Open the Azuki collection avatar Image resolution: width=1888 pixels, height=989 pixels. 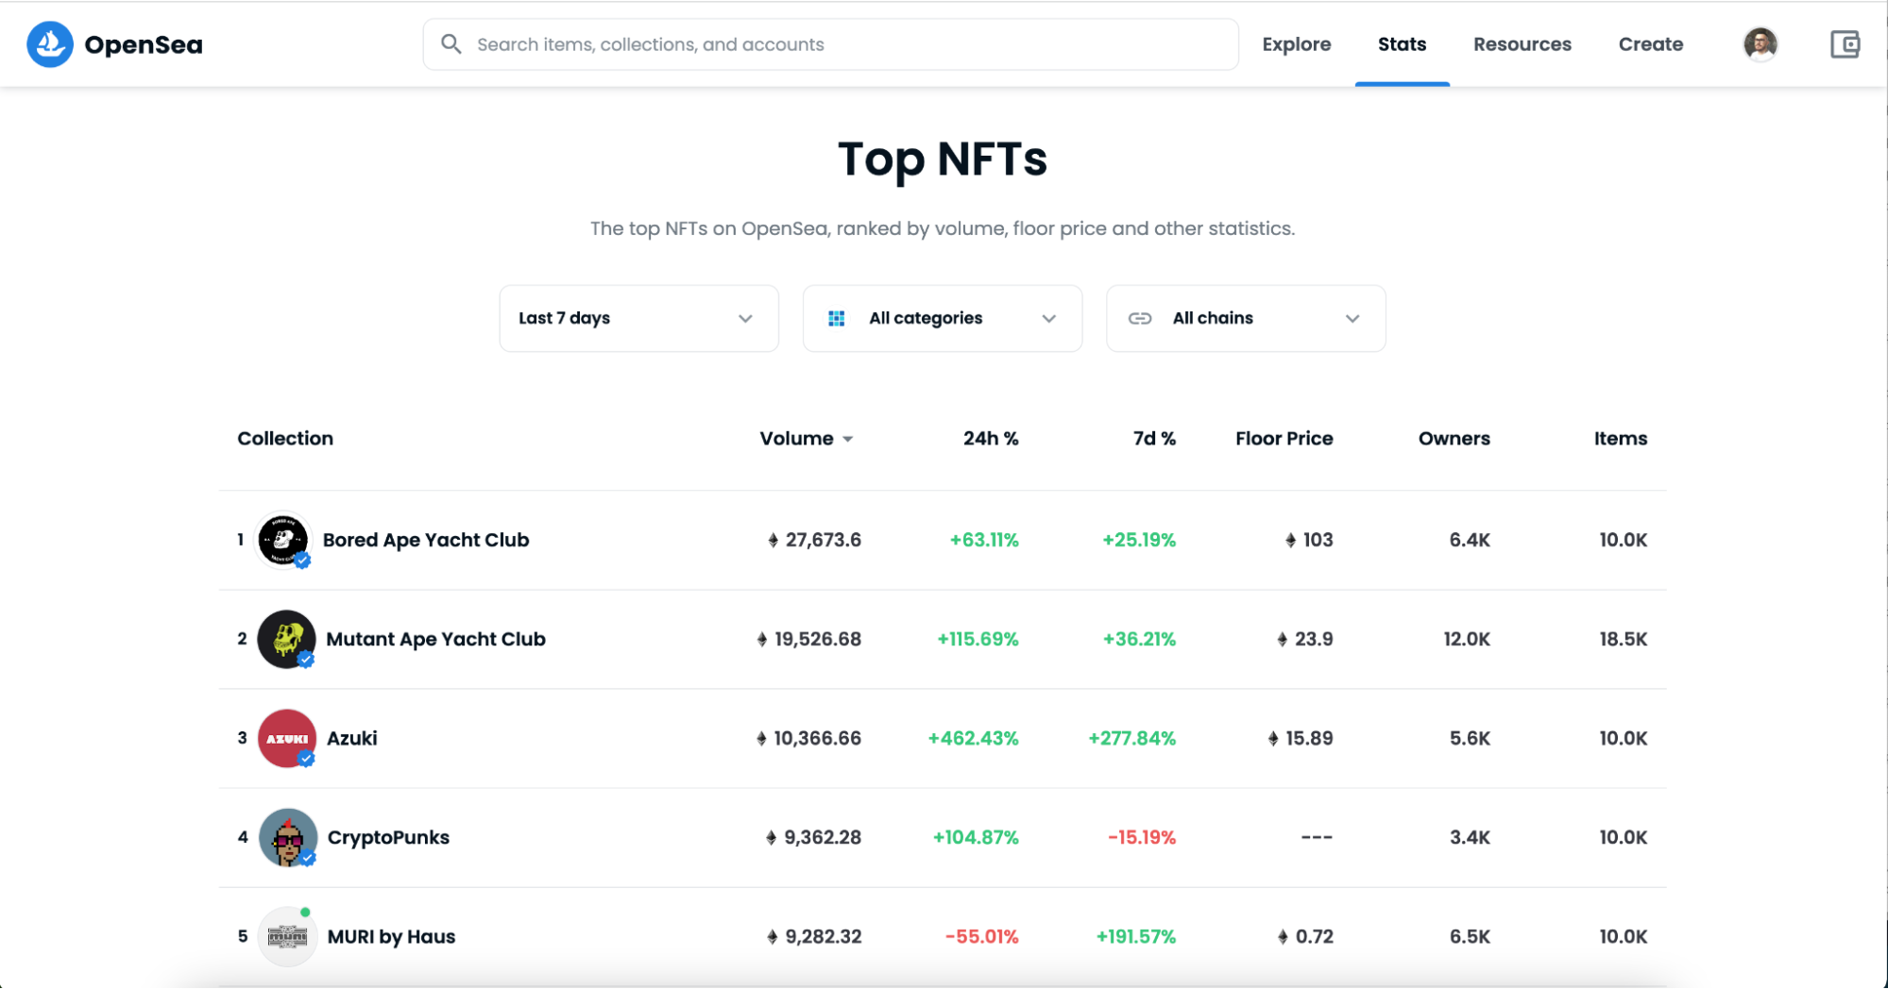[286, 738]
